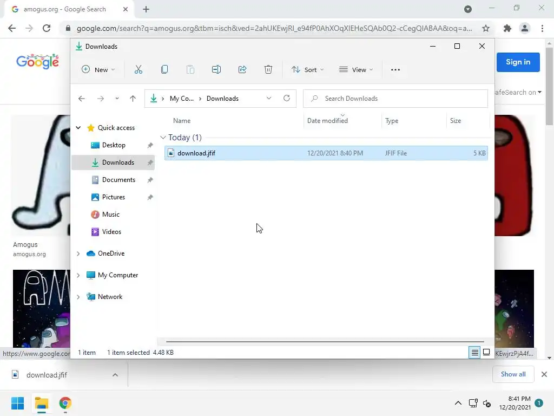
Task: Click the horizontal scrollbar in Explorer
Action: [x=325, y=342]
